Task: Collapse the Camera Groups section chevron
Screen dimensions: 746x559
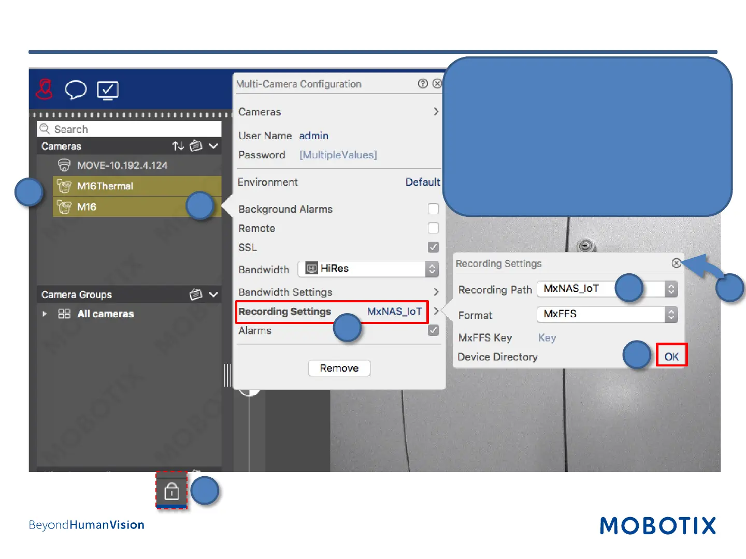Action: [213, 295]
